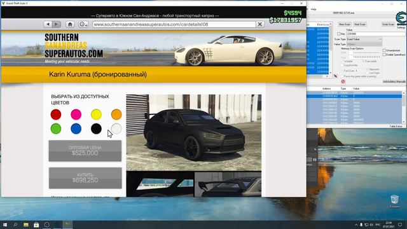Screen dimensions: 407x229
Task: Choose the black car color
Action: click(x=96, y=128)
